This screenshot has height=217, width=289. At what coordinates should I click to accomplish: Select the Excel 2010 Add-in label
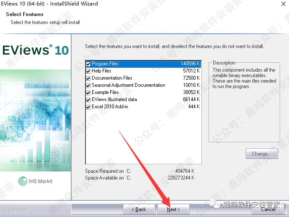[x=110, y=107]
